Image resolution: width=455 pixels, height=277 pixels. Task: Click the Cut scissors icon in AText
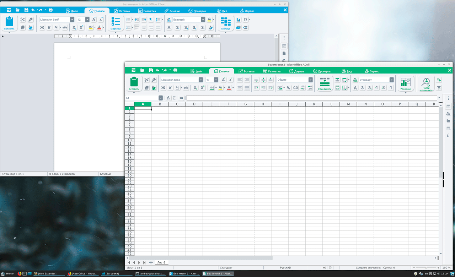tap(22, 20)
